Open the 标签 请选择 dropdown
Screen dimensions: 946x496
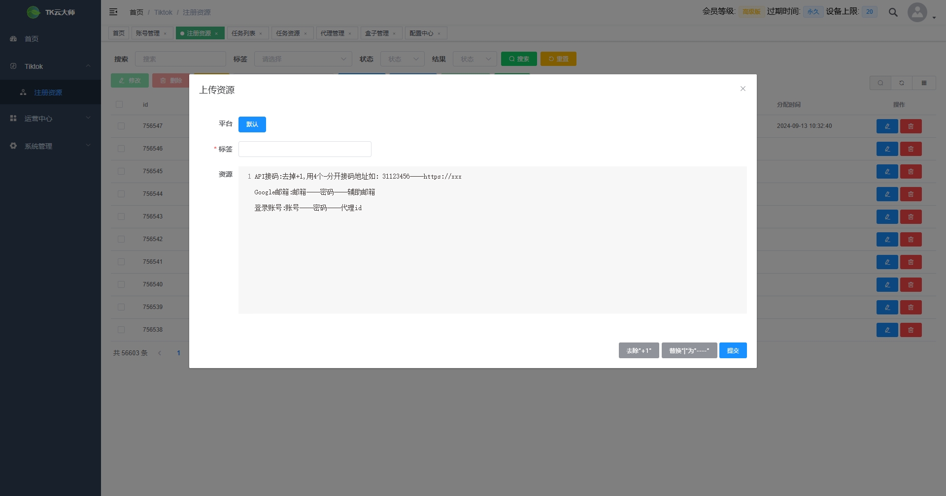point(303,59)
